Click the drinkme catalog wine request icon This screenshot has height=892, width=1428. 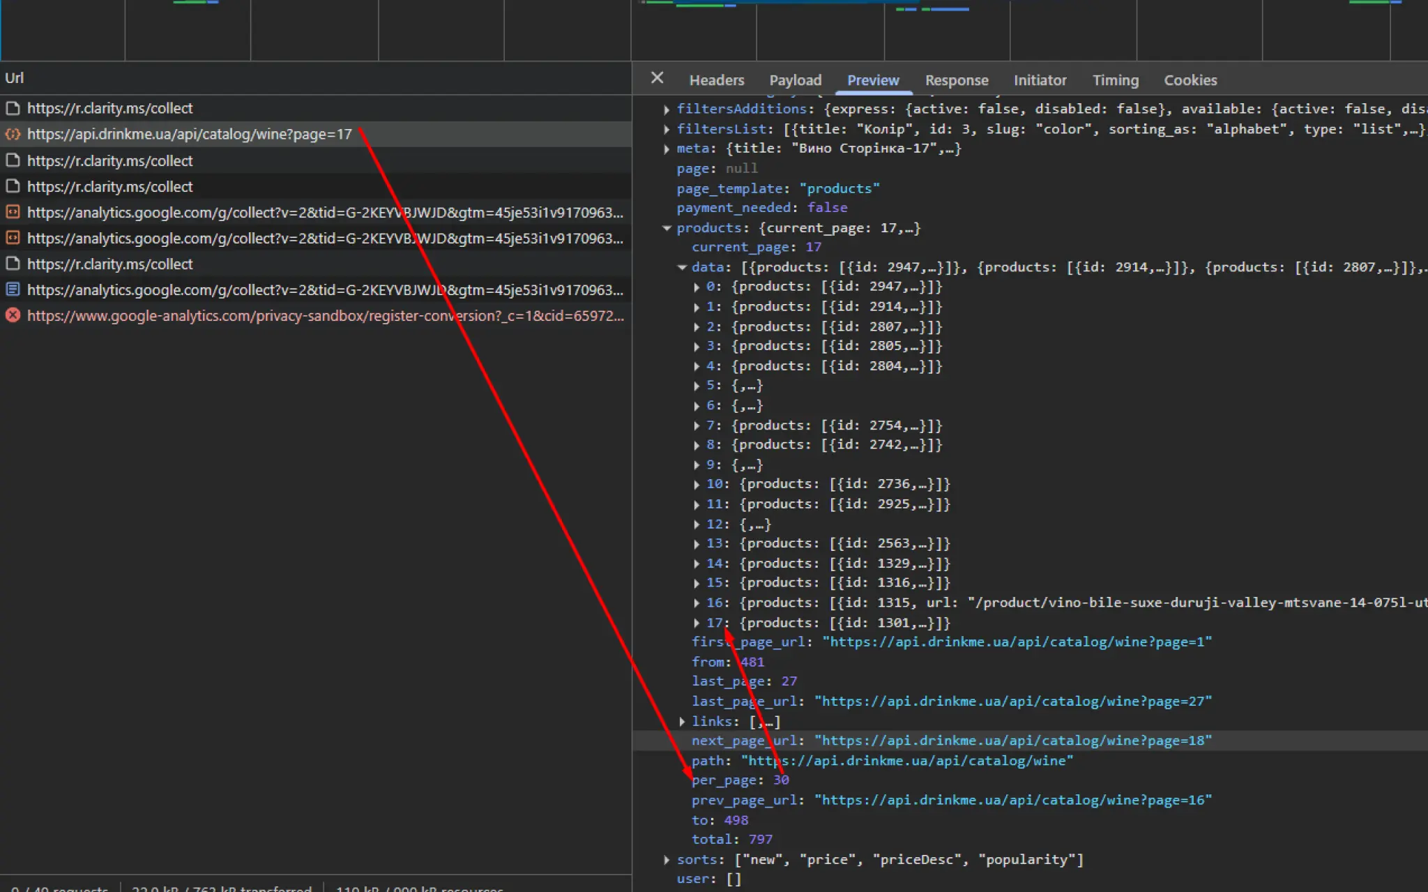(13, 134)
